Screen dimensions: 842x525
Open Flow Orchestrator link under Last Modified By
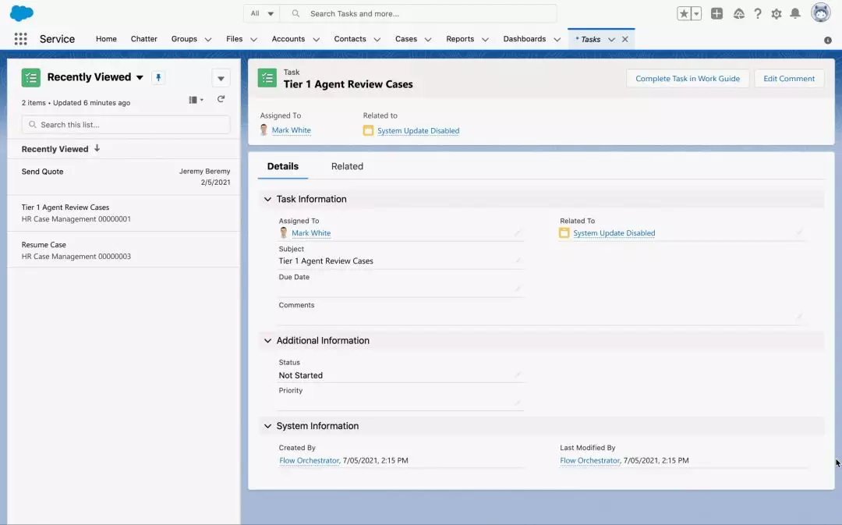590,460
